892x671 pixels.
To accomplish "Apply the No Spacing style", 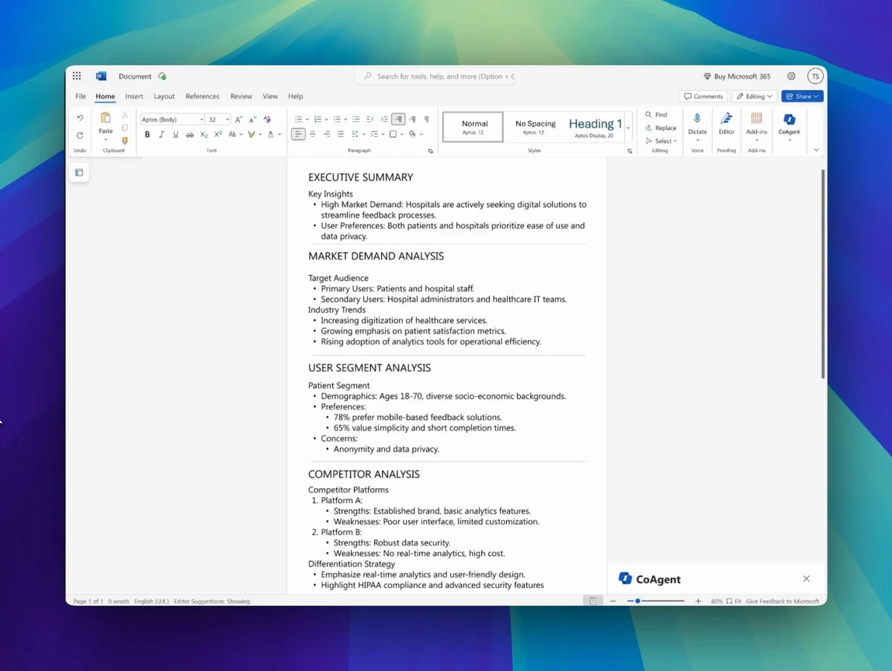I will 535,127.
